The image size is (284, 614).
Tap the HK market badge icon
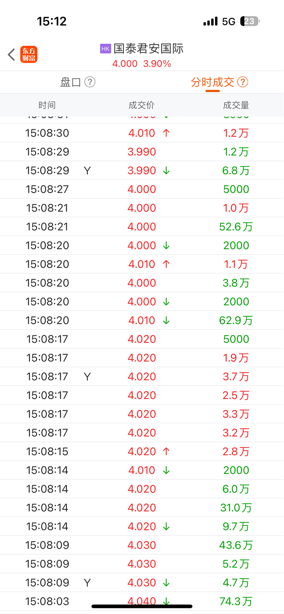tap(105, 49)
